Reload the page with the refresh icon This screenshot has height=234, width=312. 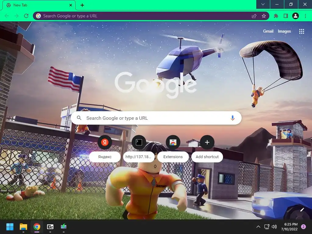26,16
